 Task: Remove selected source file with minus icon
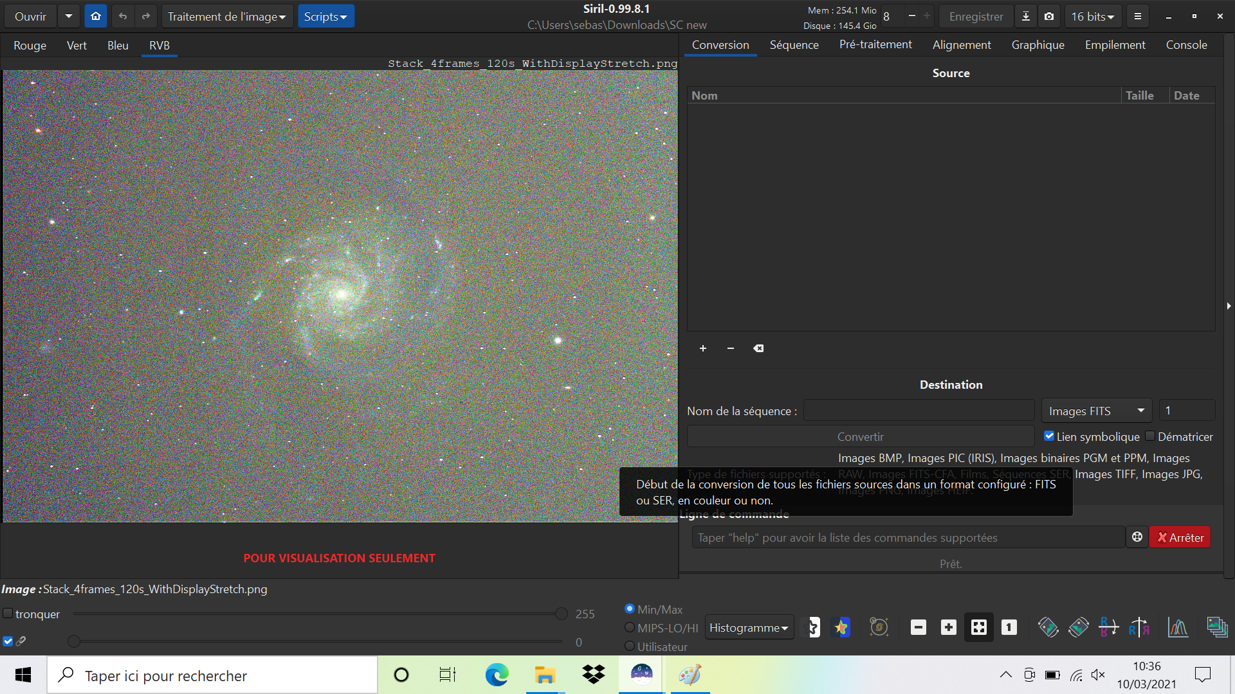point(731,348)
